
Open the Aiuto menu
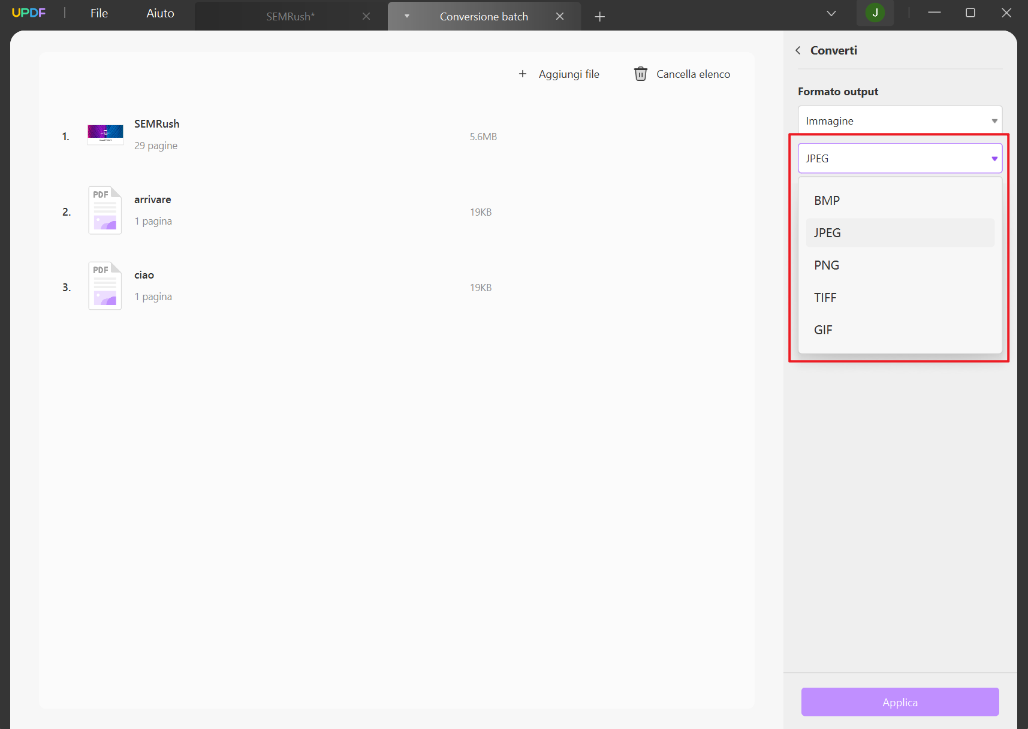[160, 13]
